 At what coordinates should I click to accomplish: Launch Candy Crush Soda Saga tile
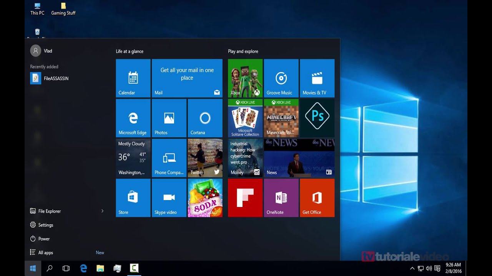(x=205, y=198)
